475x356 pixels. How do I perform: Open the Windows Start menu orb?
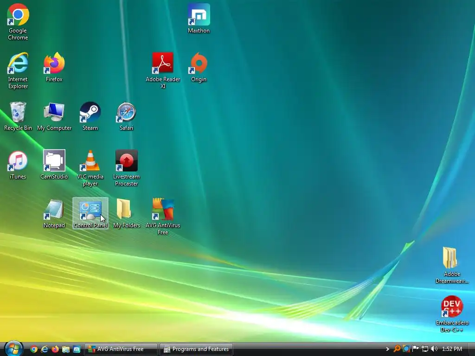pyautogui.click(x=13, y=349)
